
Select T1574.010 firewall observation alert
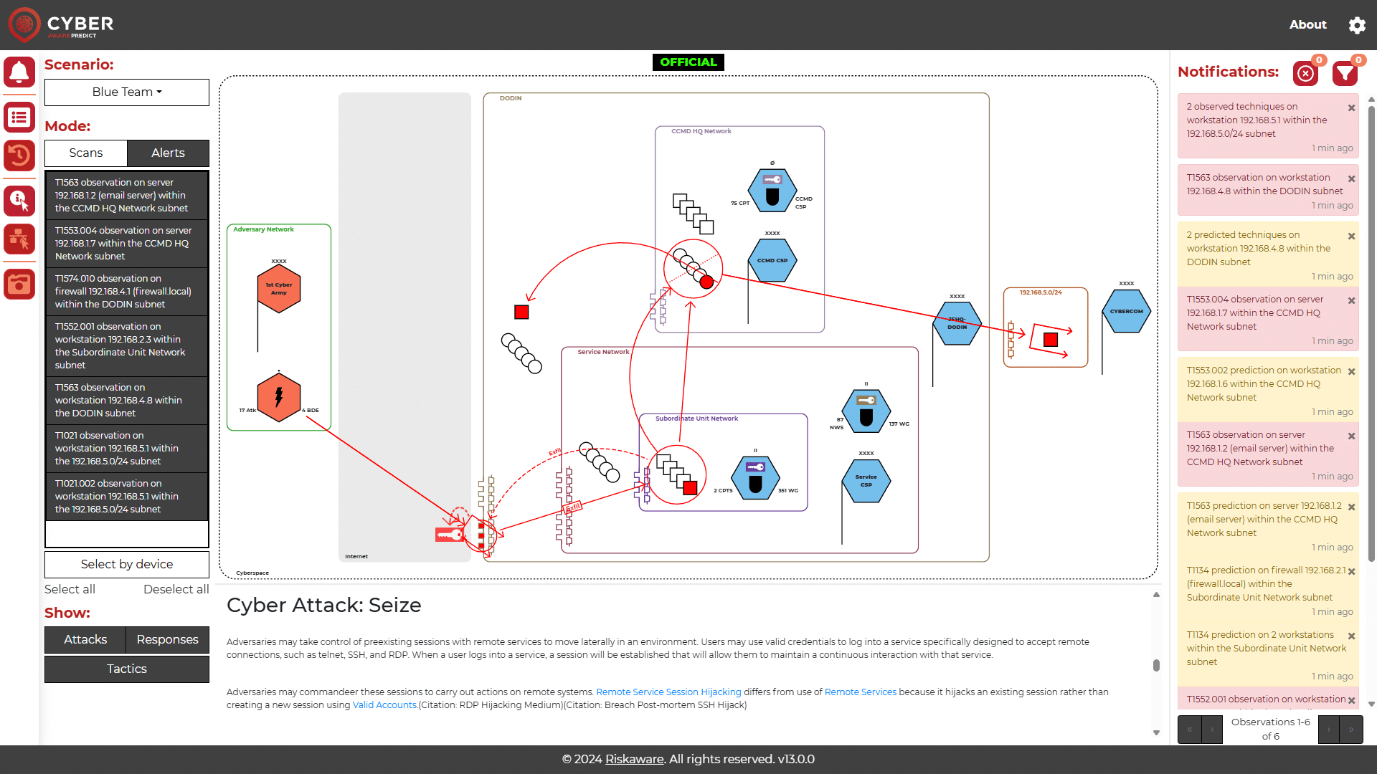click(x=127, y=292)
